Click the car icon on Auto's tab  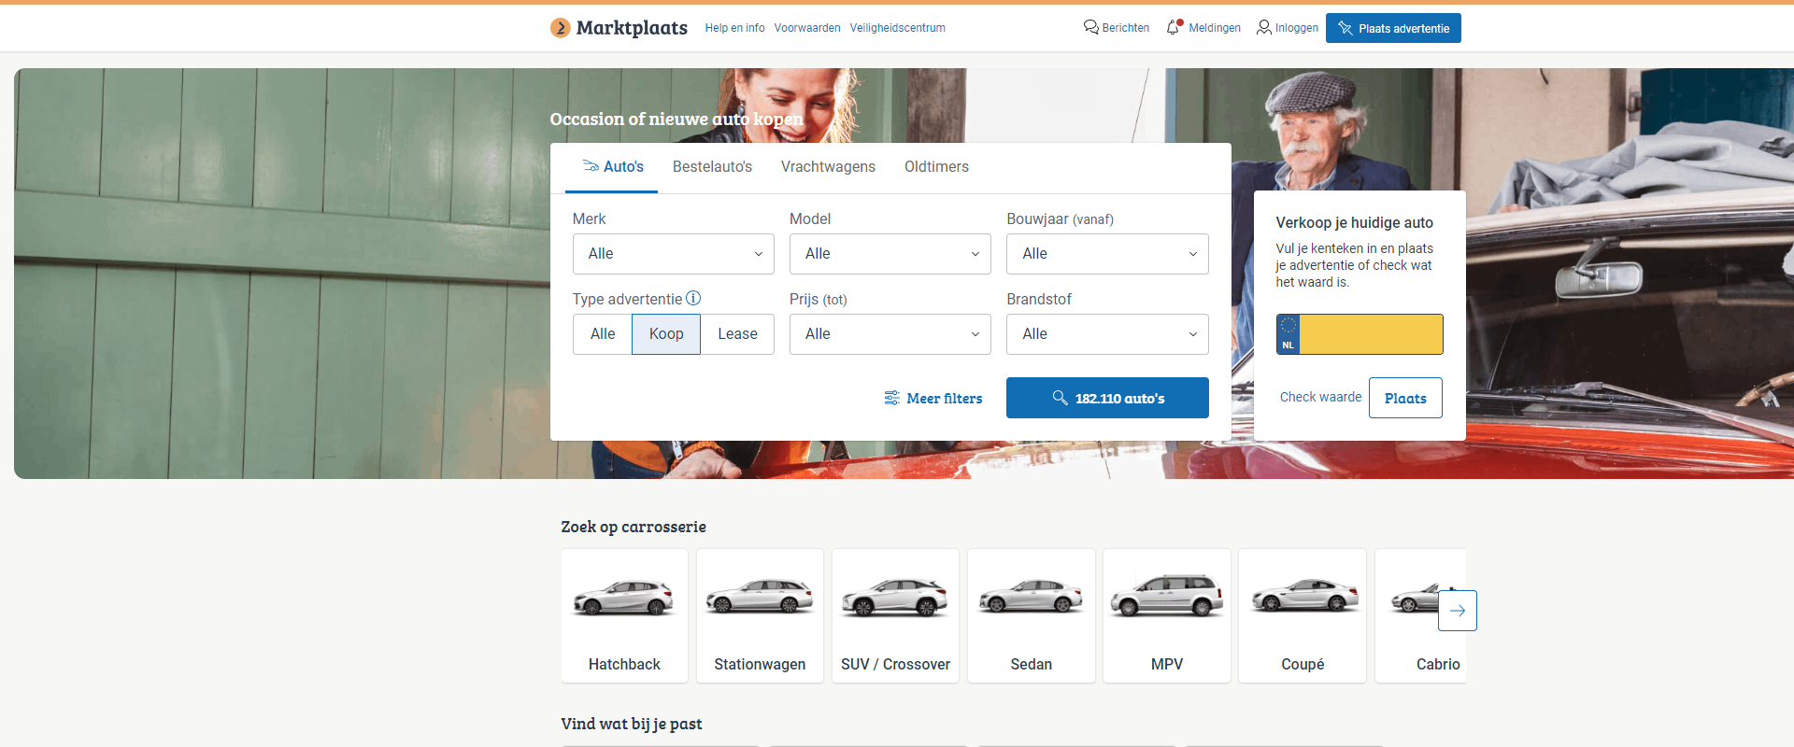coord(591,166)
